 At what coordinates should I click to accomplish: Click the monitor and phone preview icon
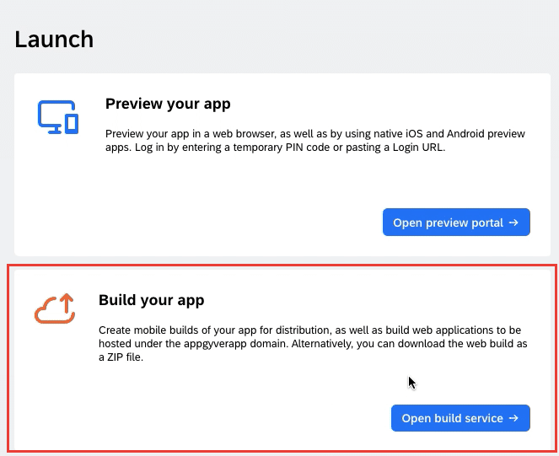click(58, 117)
